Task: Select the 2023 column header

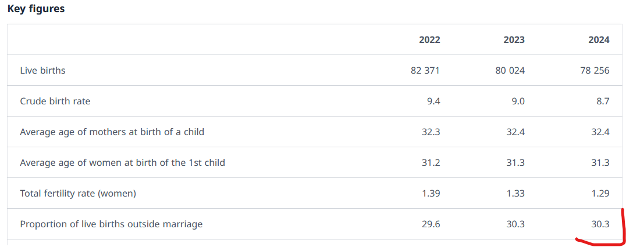Action: 514,39
